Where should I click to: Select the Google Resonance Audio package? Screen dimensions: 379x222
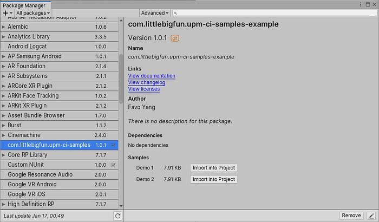[x=60, y=174]
